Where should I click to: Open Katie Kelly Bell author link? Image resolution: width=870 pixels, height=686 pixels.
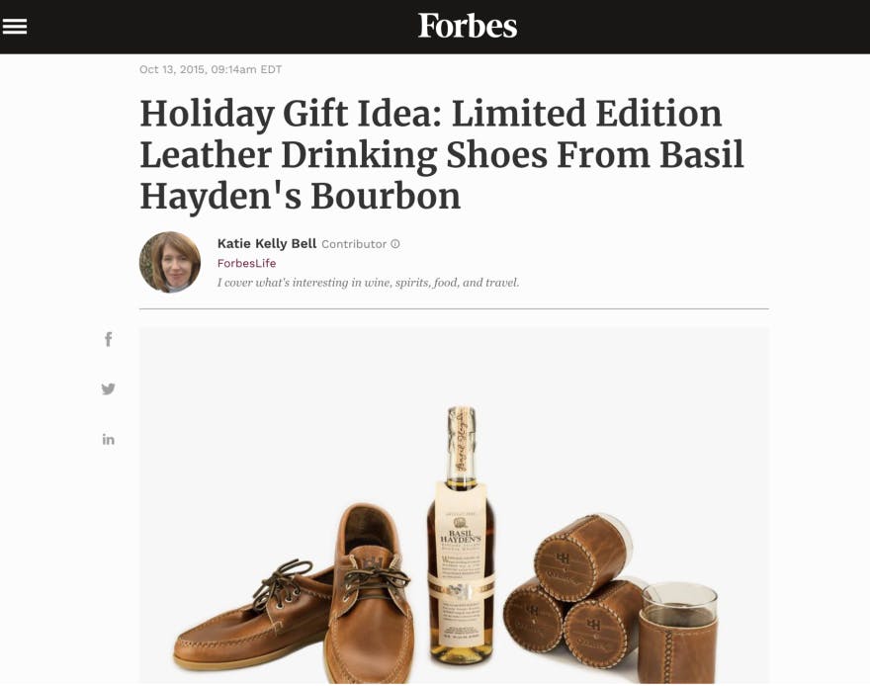coord(267,243)
